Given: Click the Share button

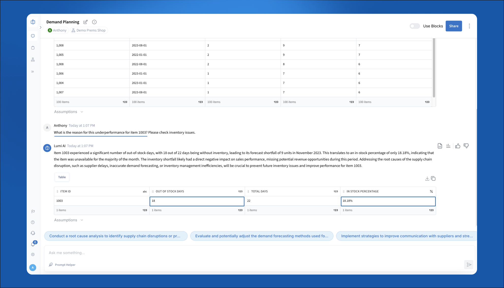Looking at the screenshot, I should coord(453,26).
